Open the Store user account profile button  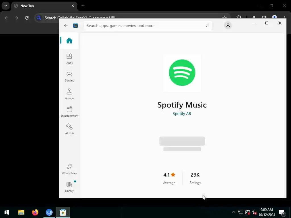point(228,25)
